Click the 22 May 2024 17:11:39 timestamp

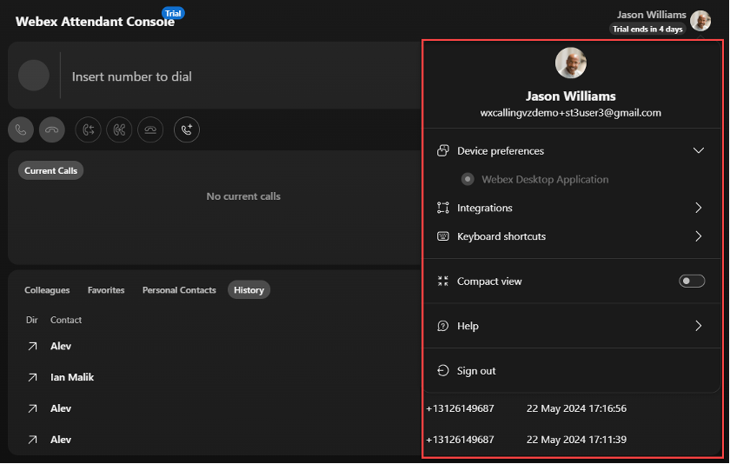tap(576, 440)
